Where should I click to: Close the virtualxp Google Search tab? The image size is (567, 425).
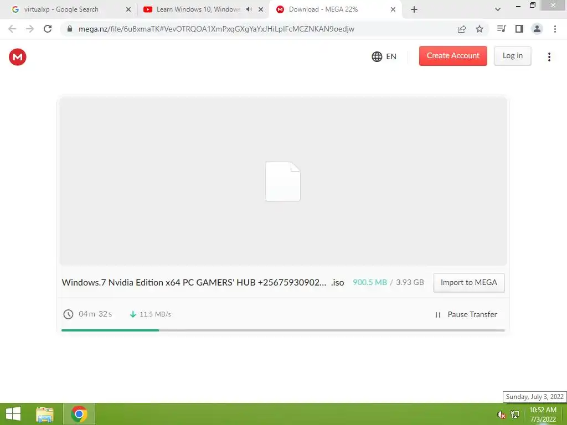[x=128, y=9]
